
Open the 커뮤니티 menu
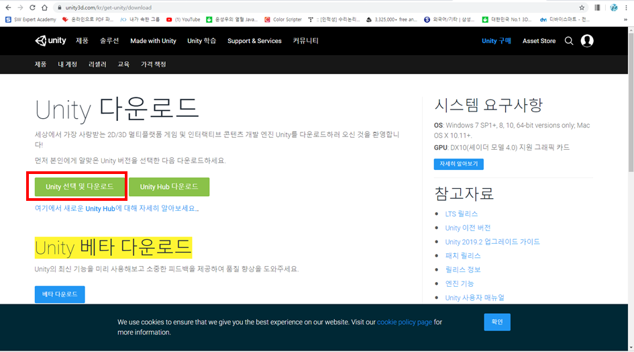(306, 40)
